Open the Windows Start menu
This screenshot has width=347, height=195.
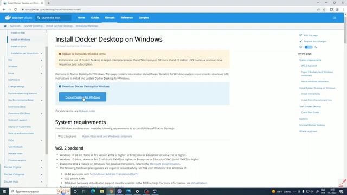(4, 191)
